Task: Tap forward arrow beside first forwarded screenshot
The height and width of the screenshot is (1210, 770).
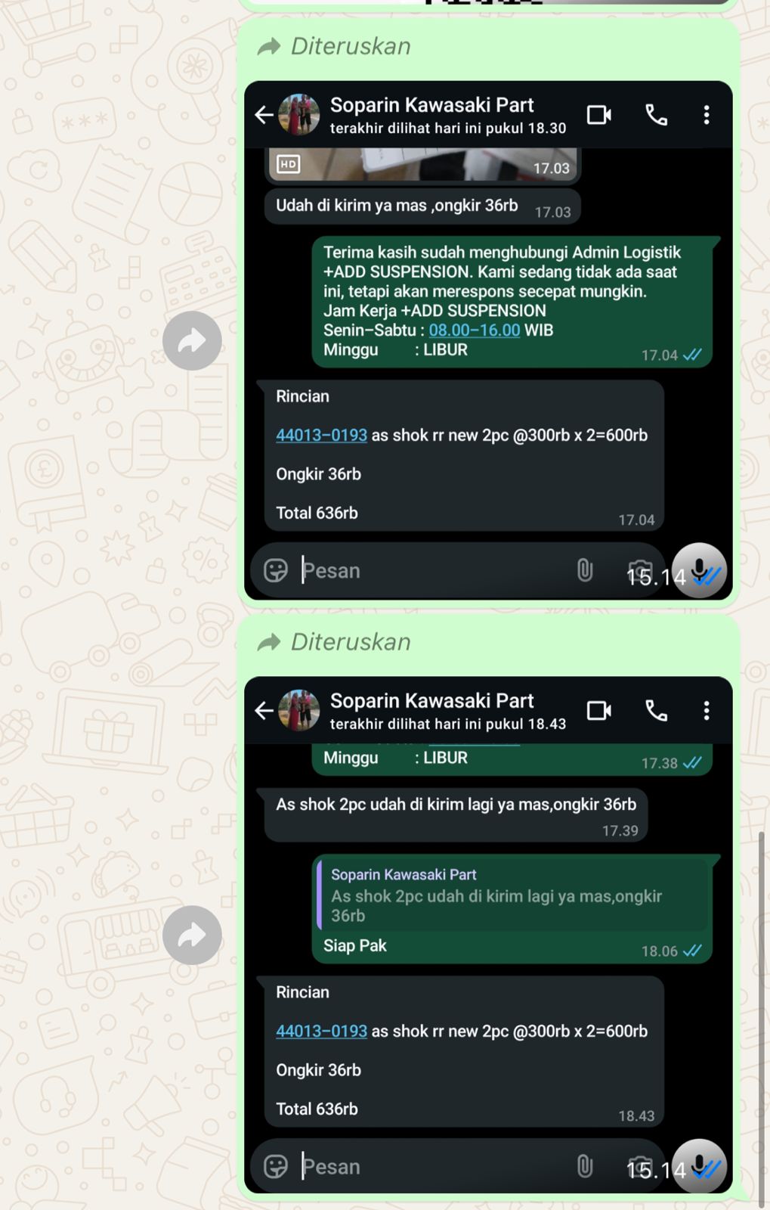Action: point(192,340)
